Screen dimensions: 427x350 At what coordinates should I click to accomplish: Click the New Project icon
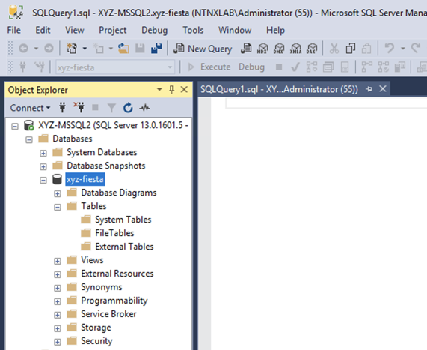click(x=72, y=49)
